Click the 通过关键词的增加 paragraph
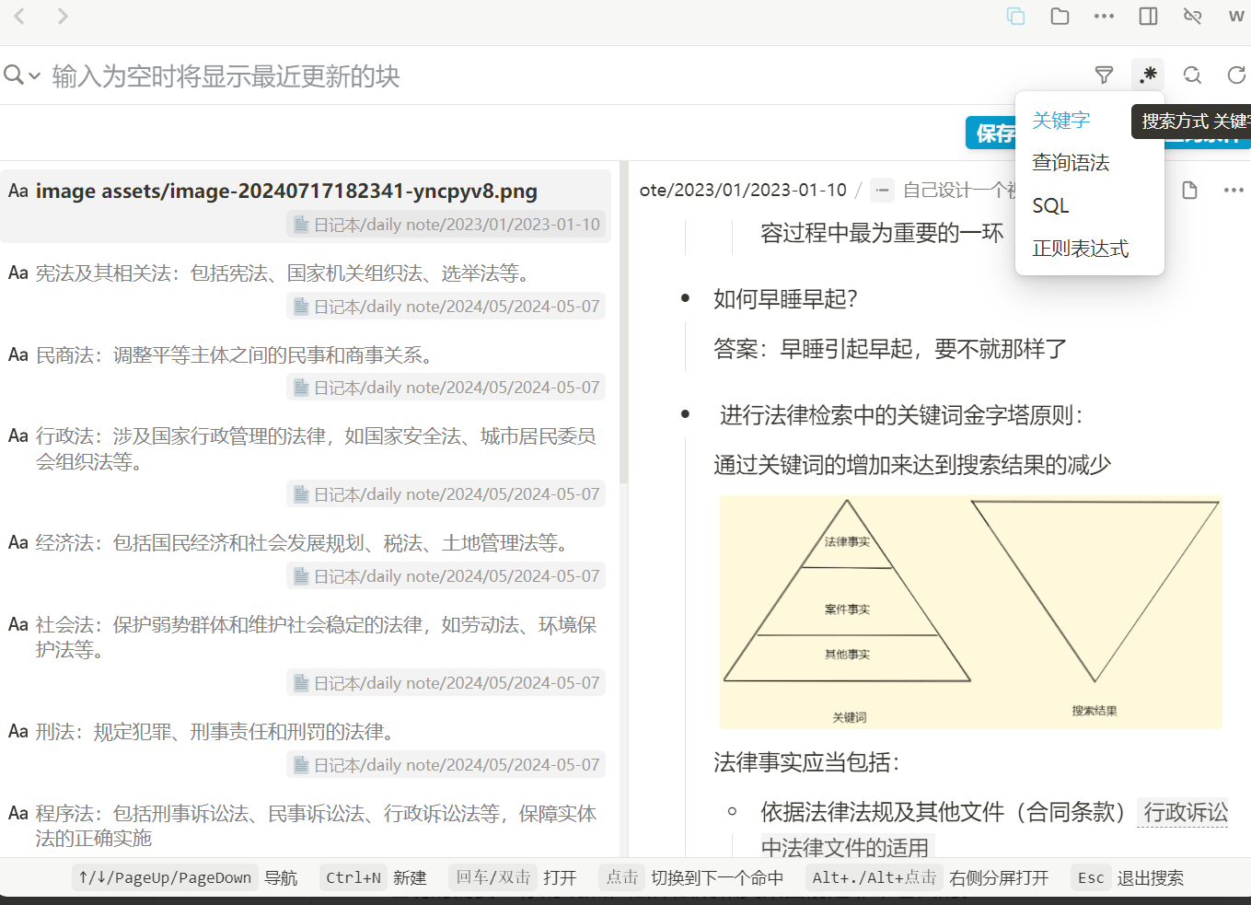This screenshot has height=905, width=1251. pos(912,465)
